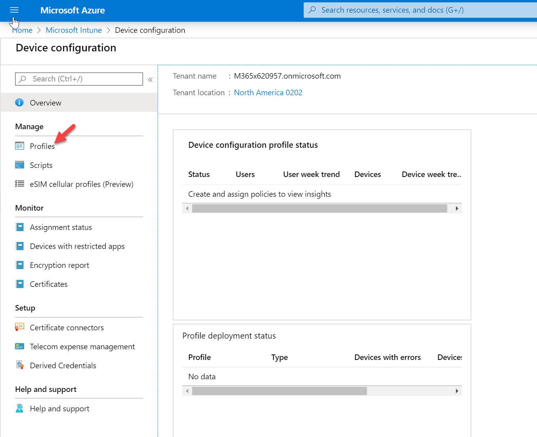
Task: Open the Encryption report menu item
Action: pos(59,265)
